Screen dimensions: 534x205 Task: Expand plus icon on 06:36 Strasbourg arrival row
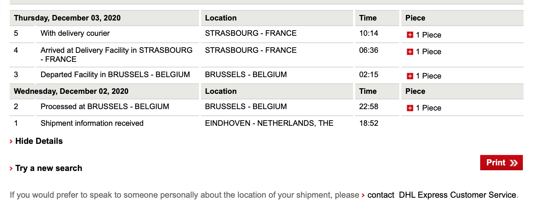[x=410, y=52]
